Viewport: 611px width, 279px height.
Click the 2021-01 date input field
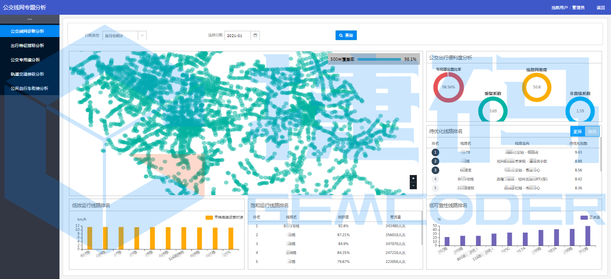[238, 36]
